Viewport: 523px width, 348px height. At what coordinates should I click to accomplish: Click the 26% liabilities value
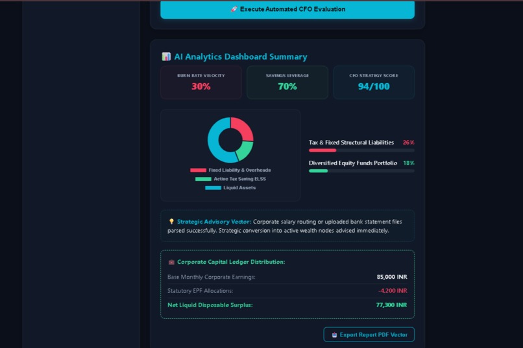pos(409,143)
